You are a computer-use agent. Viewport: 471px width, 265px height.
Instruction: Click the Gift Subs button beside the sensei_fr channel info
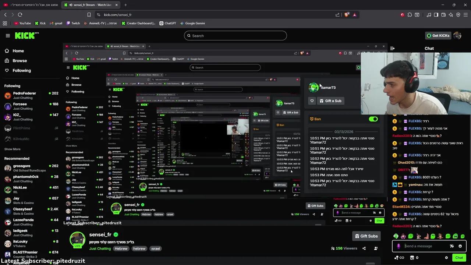366,236
